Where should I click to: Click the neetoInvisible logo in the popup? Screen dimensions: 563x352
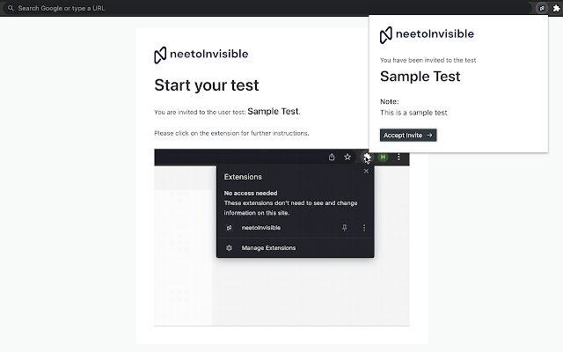coord(427,34)
